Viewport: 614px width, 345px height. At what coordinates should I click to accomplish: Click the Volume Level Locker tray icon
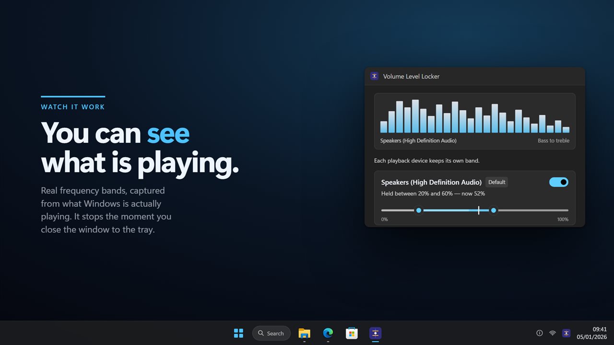tap(566, 333)
